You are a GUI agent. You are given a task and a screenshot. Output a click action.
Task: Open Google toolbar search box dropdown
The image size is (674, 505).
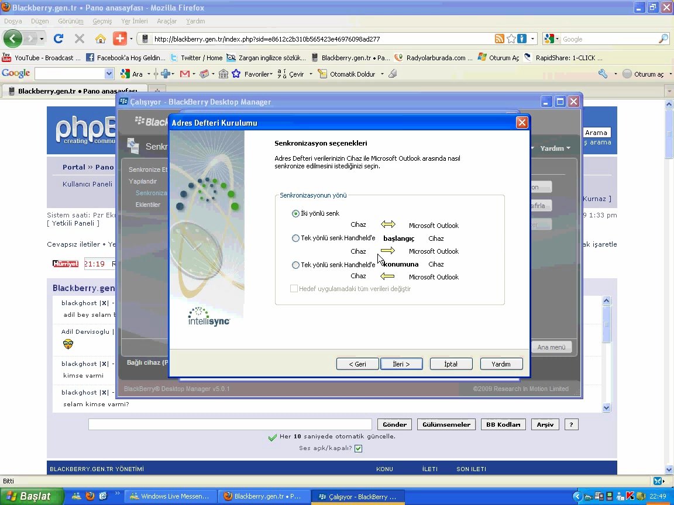[x=109, y=74]
